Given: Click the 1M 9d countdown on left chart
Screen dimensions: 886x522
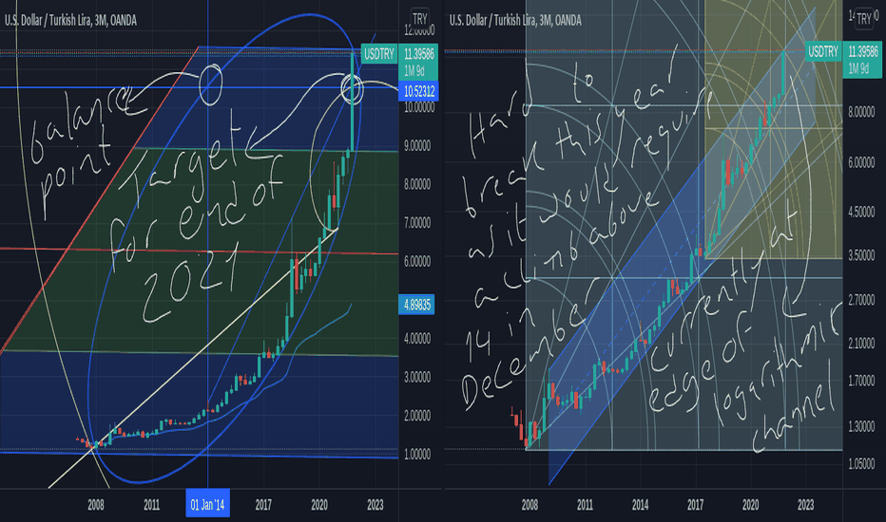Looking at the screenshot, I should pyautogui.click(x=414, y=71).
